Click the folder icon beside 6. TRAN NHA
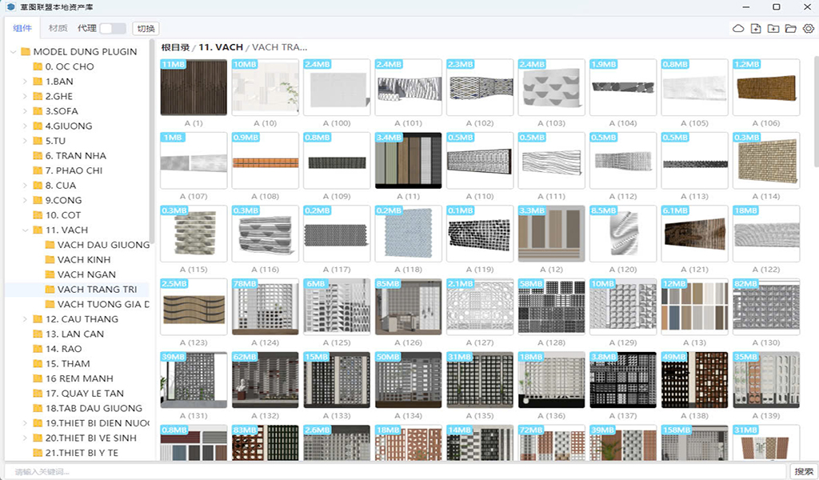Image resolution: width=819 pixels, height=480 pixels. click(x=38, y=156)
